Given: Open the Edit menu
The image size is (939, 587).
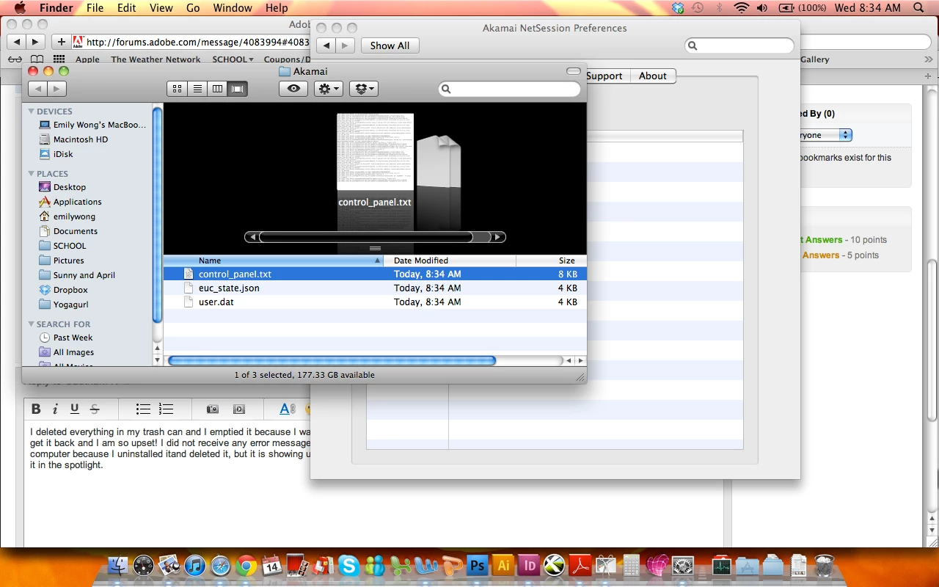Looking at the screenshot, I should tap(127, 8).
